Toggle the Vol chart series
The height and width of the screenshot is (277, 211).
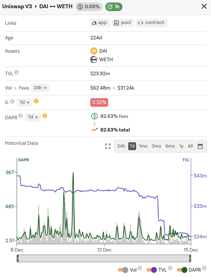click(x=123, y=270)
